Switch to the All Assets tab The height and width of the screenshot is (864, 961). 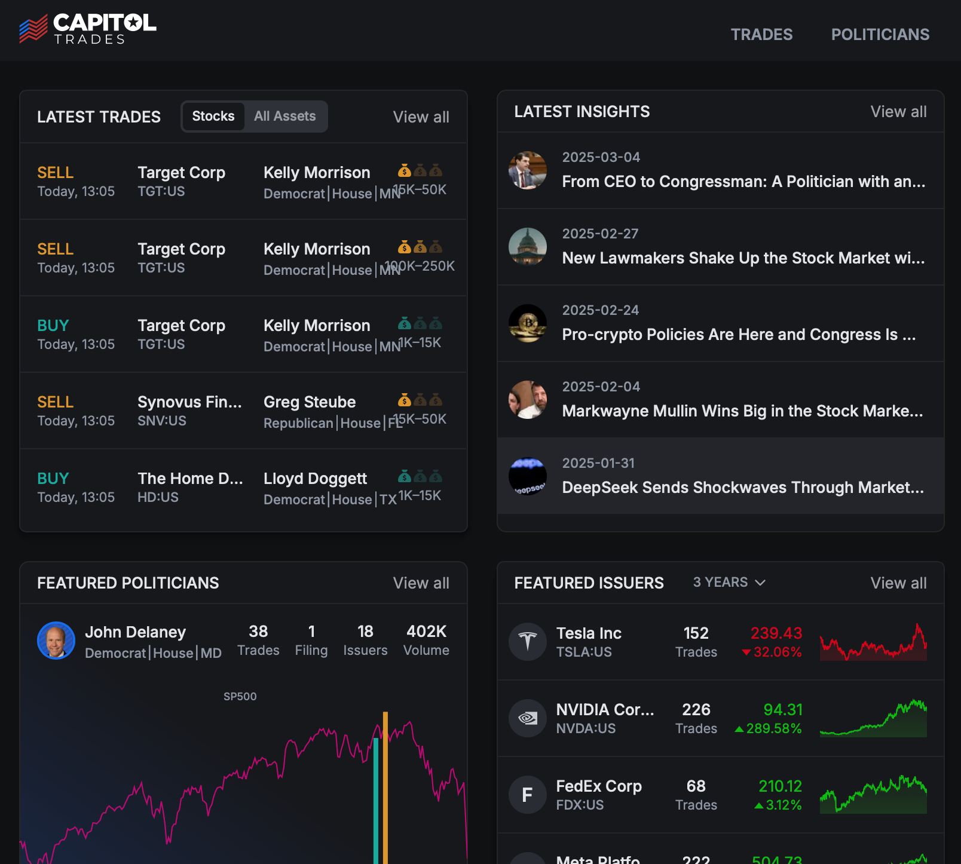285,117
